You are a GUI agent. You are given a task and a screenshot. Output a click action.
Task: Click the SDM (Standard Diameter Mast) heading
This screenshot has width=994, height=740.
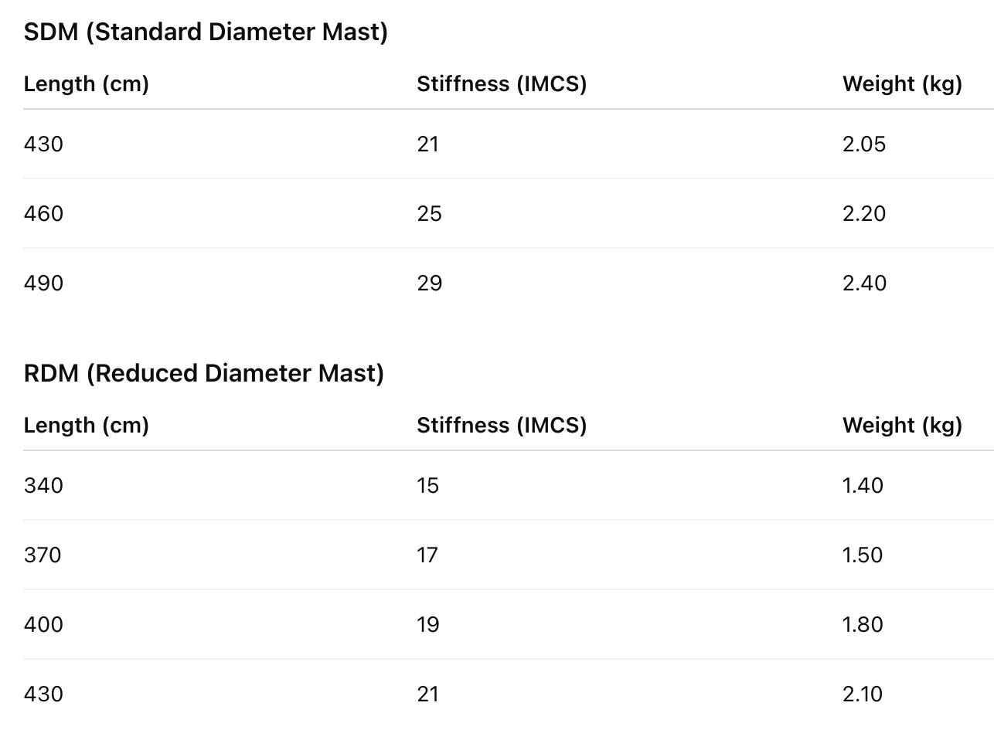(206, 32)
